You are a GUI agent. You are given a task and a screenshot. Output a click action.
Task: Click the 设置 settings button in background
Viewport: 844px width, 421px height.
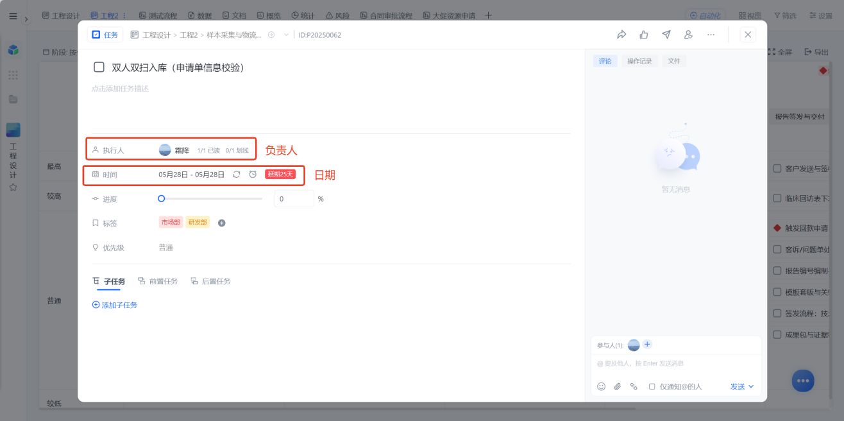(x=820, y=15)
